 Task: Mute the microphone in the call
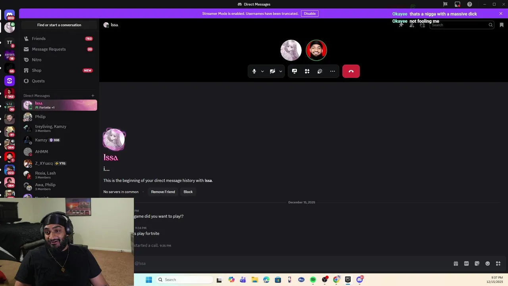[x=254, y=71]
